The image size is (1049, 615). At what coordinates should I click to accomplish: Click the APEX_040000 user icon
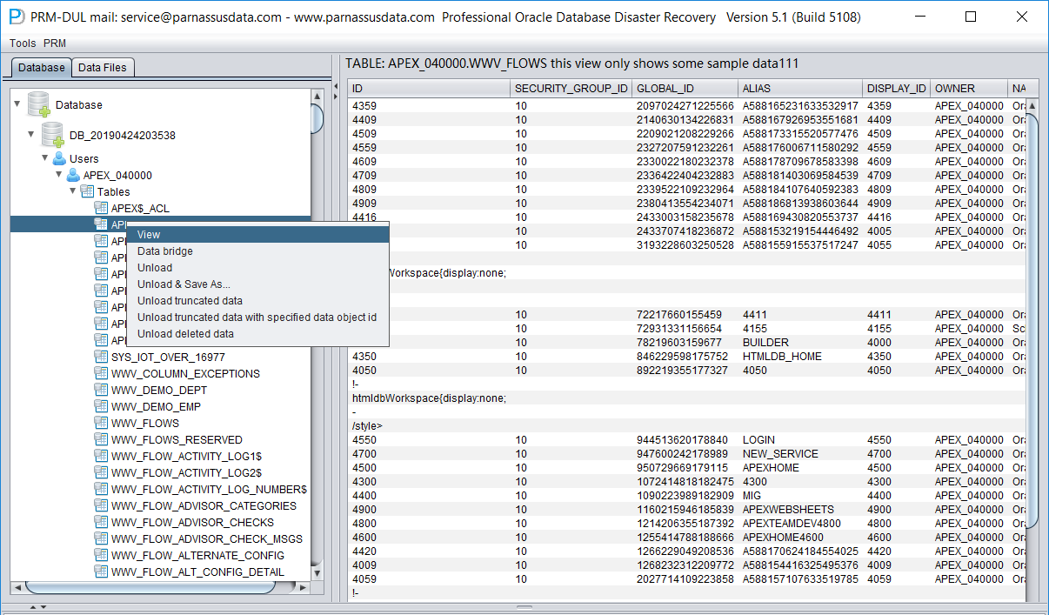(x=73, y=175)
